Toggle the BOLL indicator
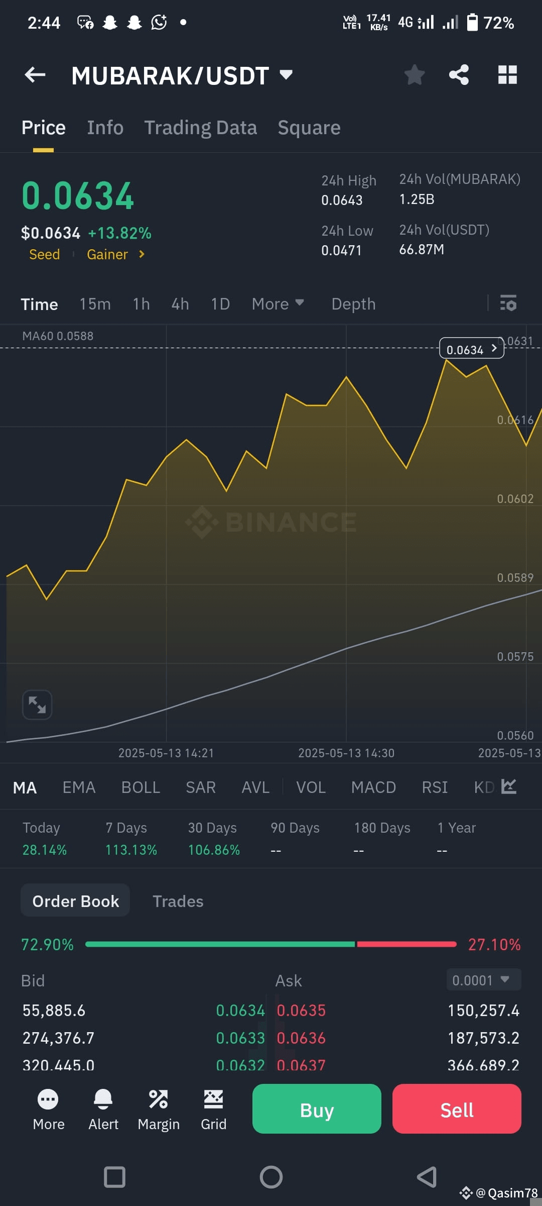 (x=141, y=787)
